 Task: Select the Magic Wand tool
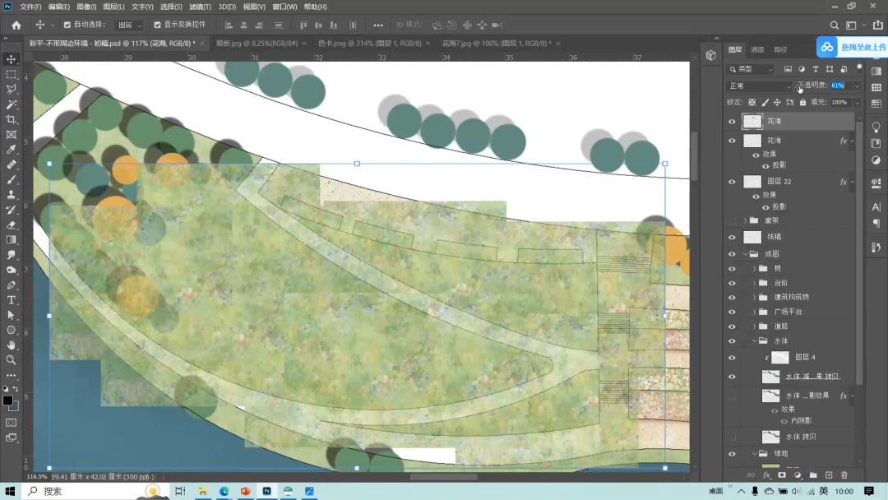11,104
